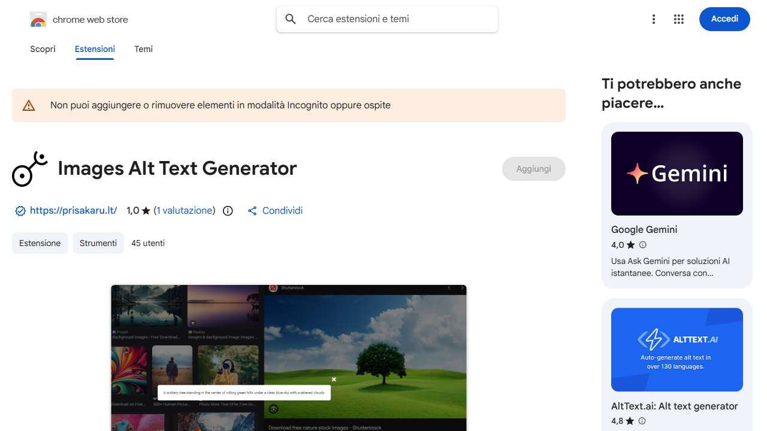Click the Strumenti category chip
Viewport: 767px width, 431px height.
pyautogui.click(x=98, y=243)
